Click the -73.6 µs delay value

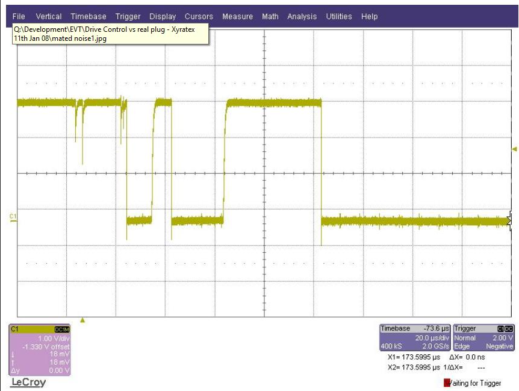click(437, 329)
